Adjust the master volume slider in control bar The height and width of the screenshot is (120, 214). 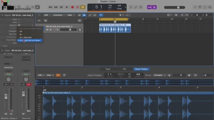click(x=175, y=7)
